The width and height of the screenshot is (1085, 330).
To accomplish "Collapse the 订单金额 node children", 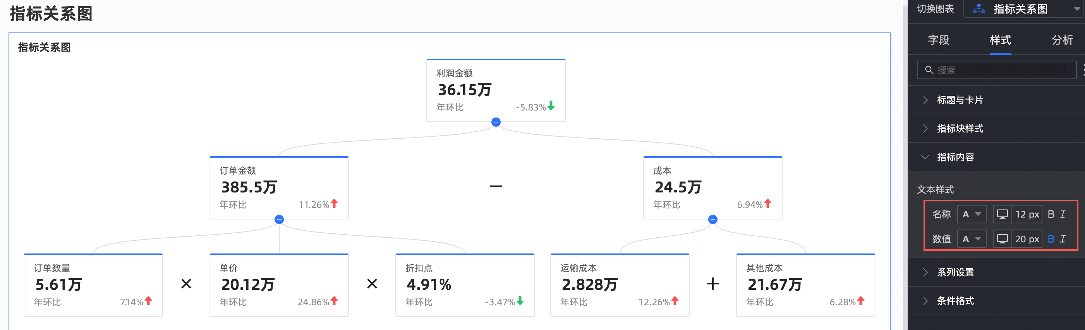I will click(x=279, y=219).
